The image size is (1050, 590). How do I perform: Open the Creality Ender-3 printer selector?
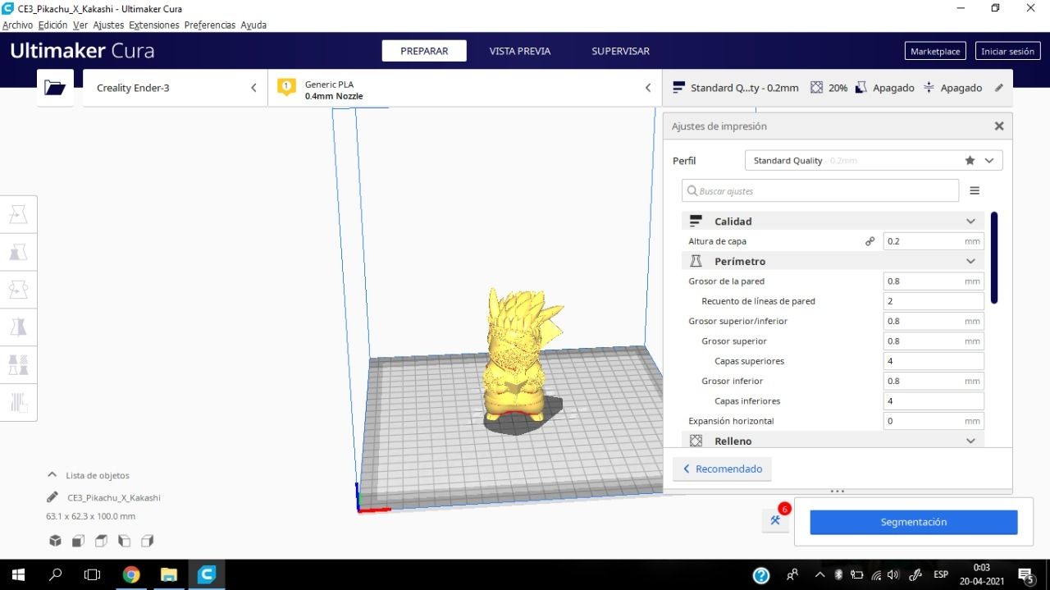[176, 88]
